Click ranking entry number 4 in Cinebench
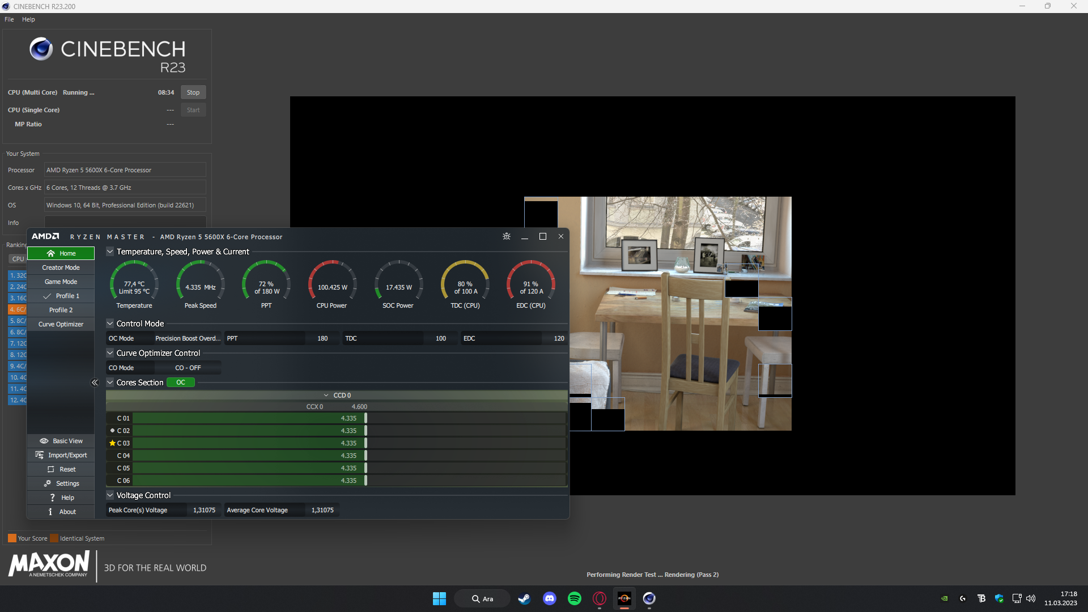 (18, 309)
